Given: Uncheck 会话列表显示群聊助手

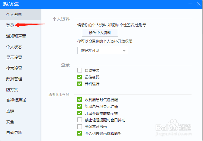Looking at the screenshot, I should point(80,133).
